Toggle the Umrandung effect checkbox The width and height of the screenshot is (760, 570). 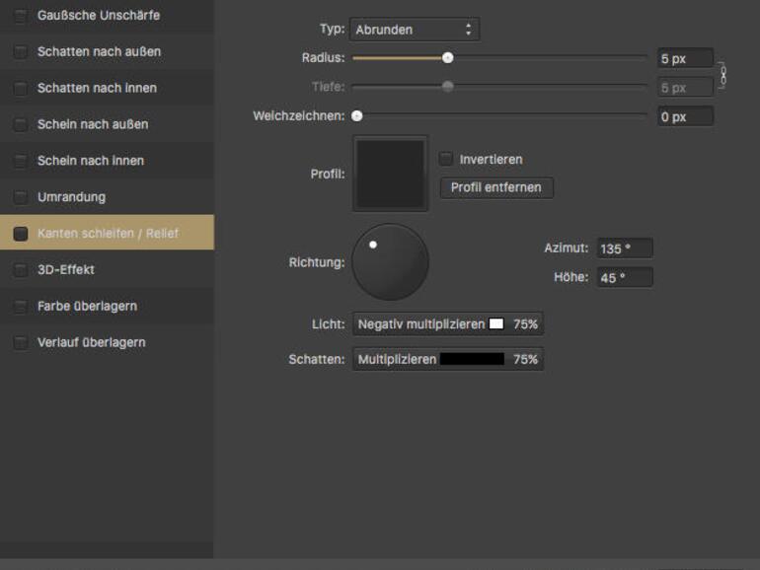(21, 197)
